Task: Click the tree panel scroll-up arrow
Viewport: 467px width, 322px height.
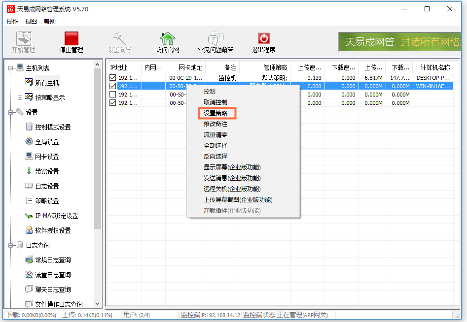Action: click(97, 64)
